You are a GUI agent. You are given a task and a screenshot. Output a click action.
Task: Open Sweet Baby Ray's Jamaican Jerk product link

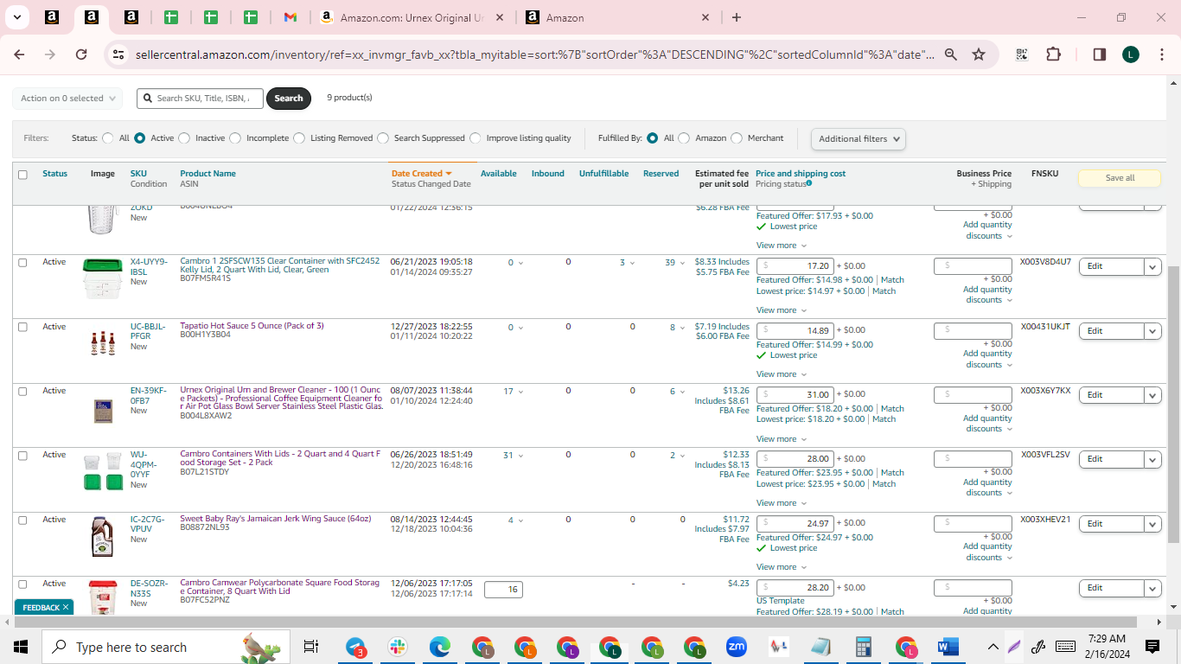coord(275,520)
